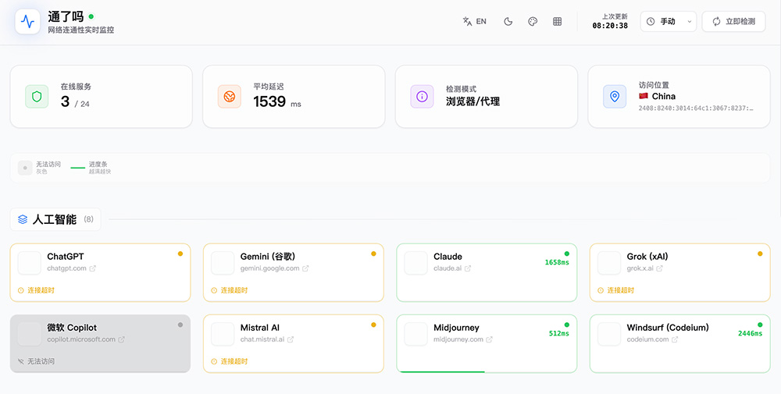This screenshot has height=394, width=781.
Task: Click the 立即检测 button
Action: 733,21
